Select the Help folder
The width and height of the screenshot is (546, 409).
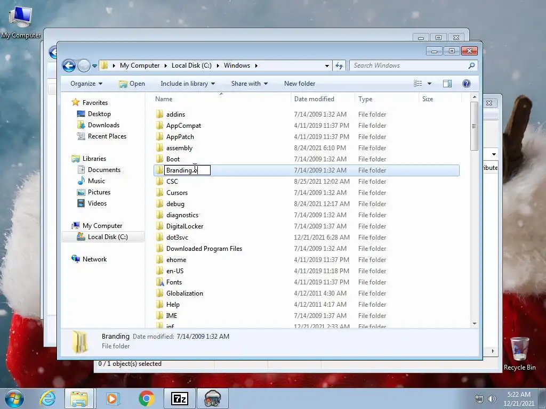[x=173, y=304]
